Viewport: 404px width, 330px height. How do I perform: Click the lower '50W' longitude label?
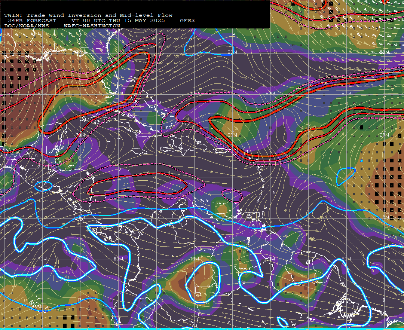[x=346, y=259]
